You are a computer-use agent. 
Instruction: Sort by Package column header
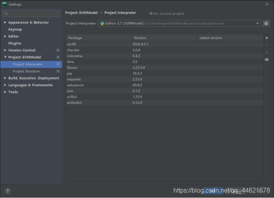(99, 38)
